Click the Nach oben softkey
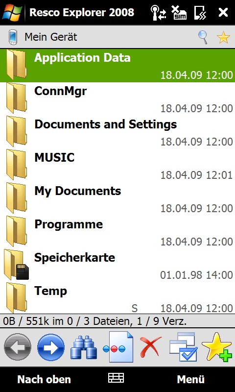This screenshot has height=392, width=235. [44, 379]
